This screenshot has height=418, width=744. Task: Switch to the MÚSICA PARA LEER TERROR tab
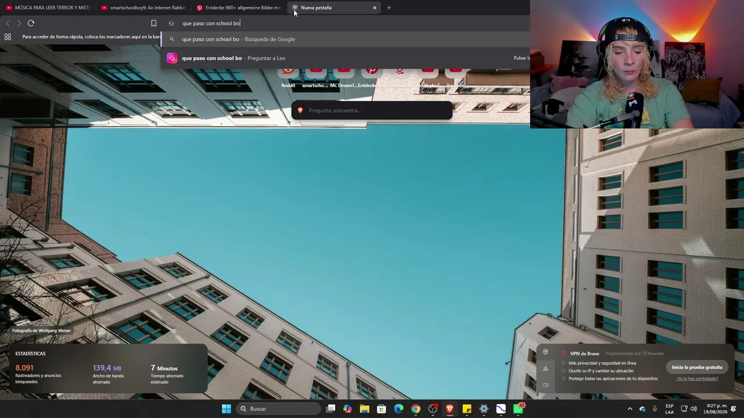(x=48, y=8)
